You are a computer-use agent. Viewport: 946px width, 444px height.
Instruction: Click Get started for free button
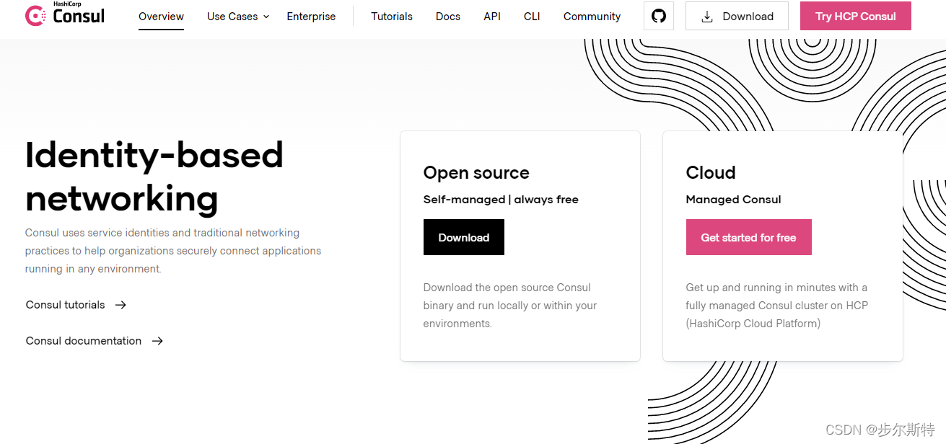pyautogui.click(x=748, y=237)
